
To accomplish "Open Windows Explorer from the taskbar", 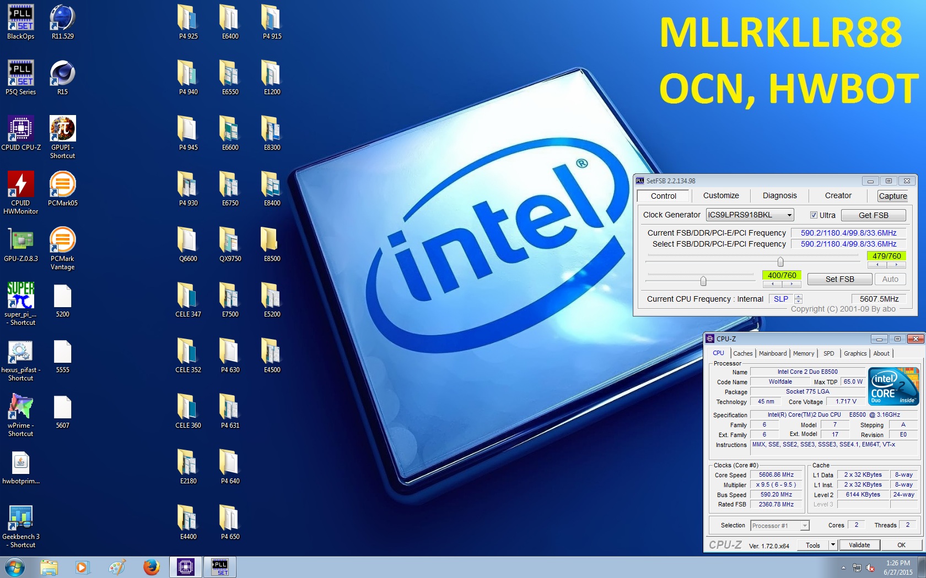I will pyautogui.click(x=49, y=567).
